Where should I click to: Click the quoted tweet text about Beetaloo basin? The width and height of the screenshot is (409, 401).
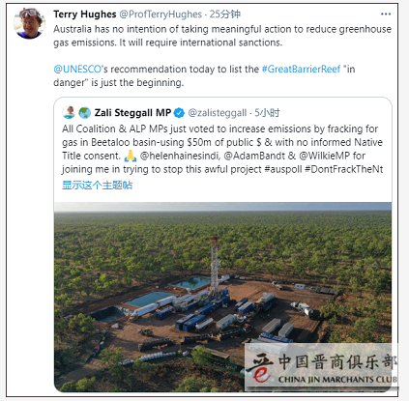[222, 149]
